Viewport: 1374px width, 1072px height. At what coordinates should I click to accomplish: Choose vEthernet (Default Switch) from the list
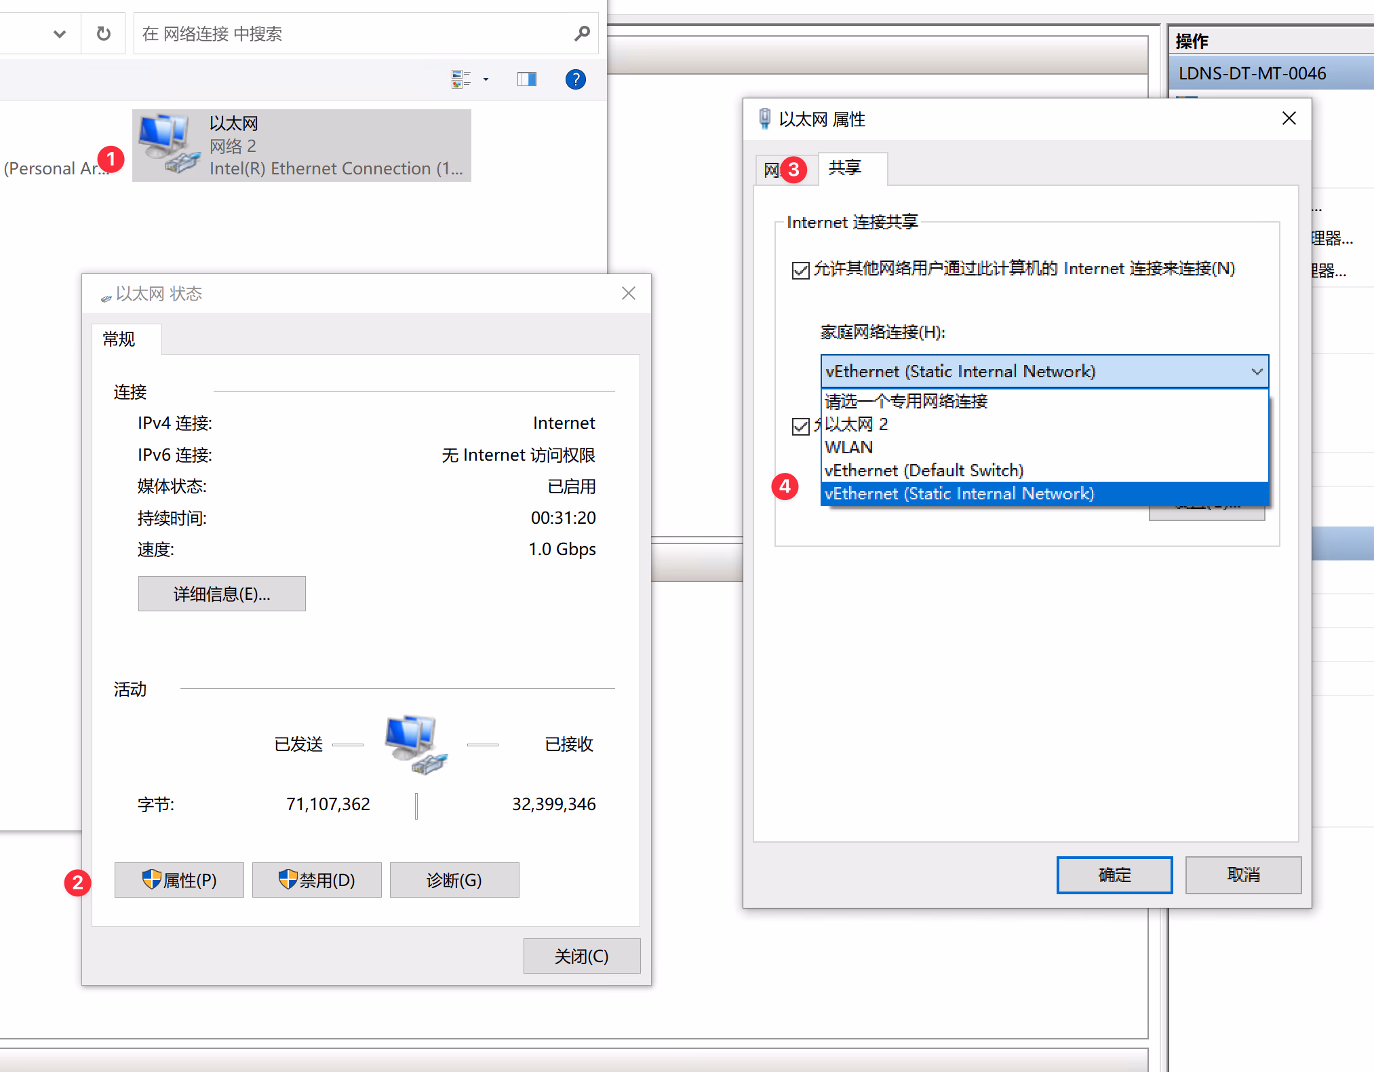tap(924, 470)
